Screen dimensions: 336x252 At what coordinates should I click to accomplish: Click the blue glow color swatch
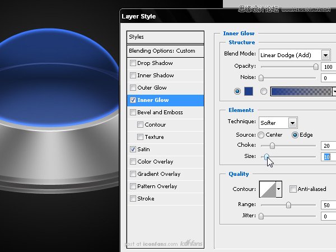pyautogui.click(x=249, y=91)
